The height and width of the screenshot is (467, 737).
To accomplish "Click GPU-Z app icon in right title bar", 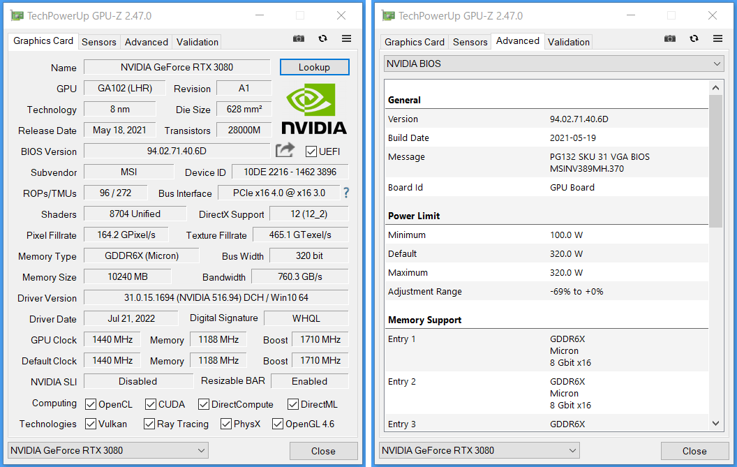I will [x=388, y=15].
